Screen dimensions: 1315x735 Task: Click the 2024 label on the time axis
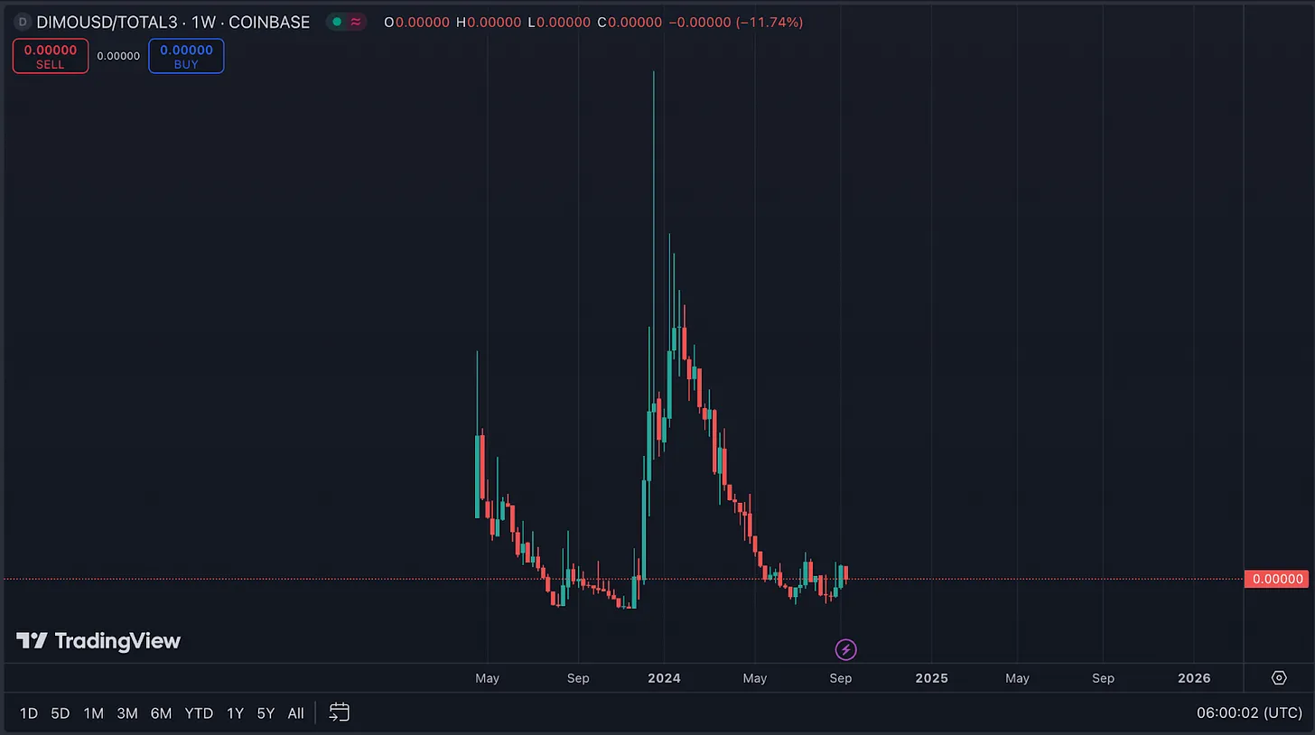point(663,678)
